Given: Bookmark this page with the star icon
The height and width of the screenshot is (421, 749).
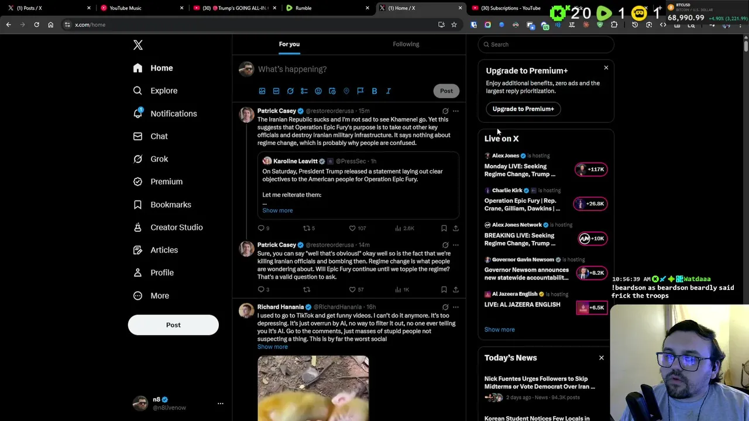Looking at the screenshot, I should (x=453, y=25).
